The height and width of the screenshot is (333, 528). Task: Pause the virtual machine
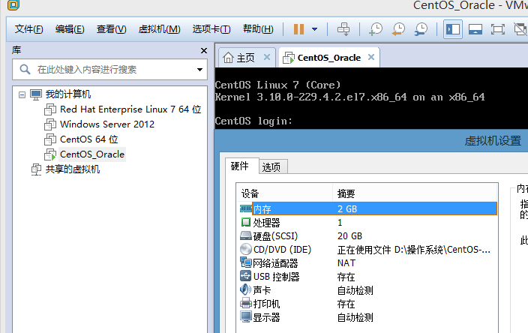pos(298,29)
